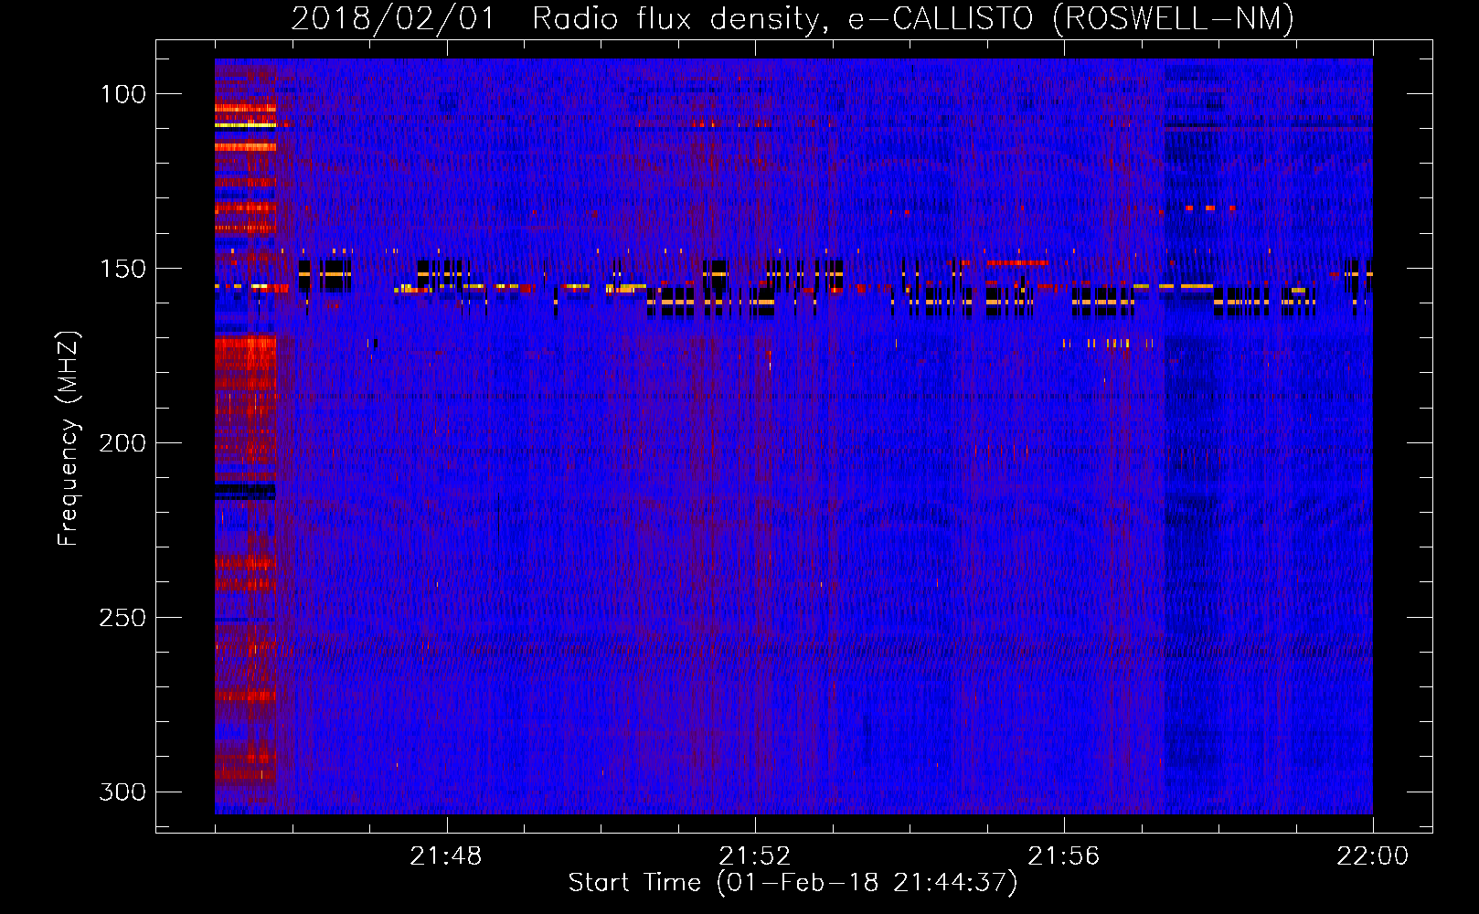1479x914 pixels.
Task: Click the plot title 'Radio flux density, e-CALLISTO (ROSWELL-NM)'
Action: click(913, 19)
